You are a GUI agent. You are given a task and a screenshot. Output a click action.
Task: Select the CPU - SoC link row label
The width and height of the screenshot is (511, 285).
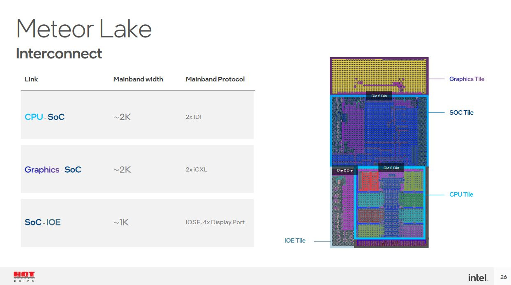[44, 117]
